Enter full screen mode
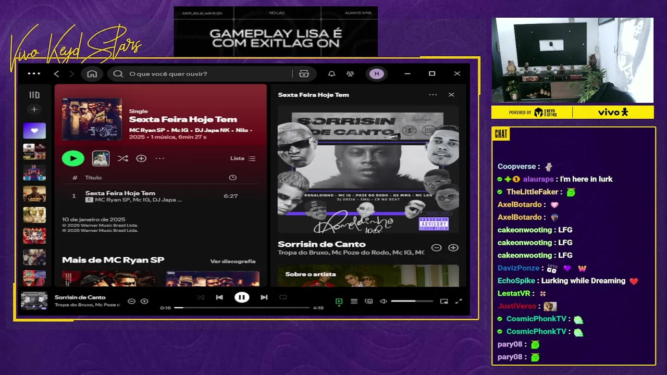This screenshot has width=667, height=375. 459,301
